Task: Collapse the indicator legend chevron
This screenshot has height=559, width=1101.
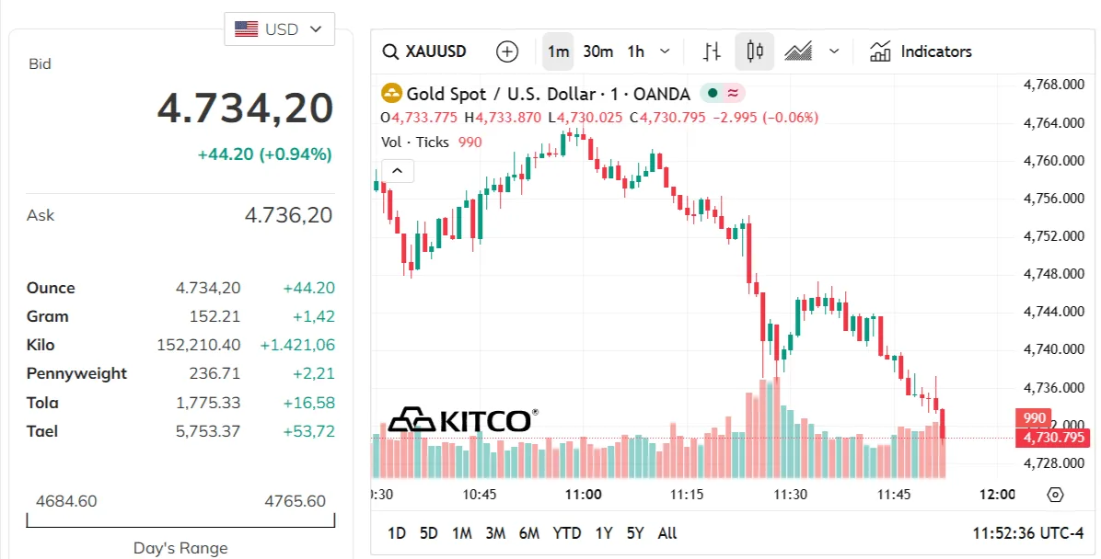Action: coord(398,170)
